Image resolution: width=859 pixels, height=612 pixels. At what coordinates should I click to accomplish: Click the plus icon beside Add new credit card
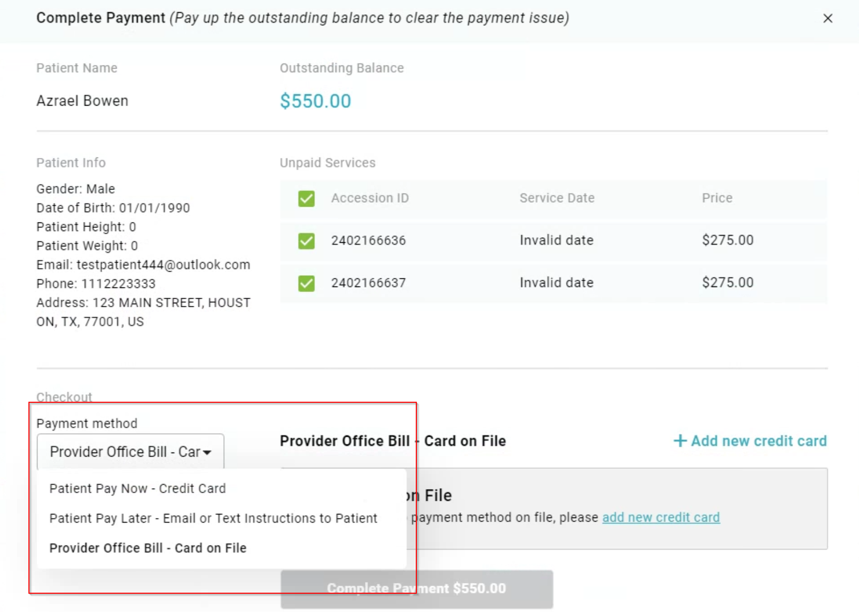(680, 441)
